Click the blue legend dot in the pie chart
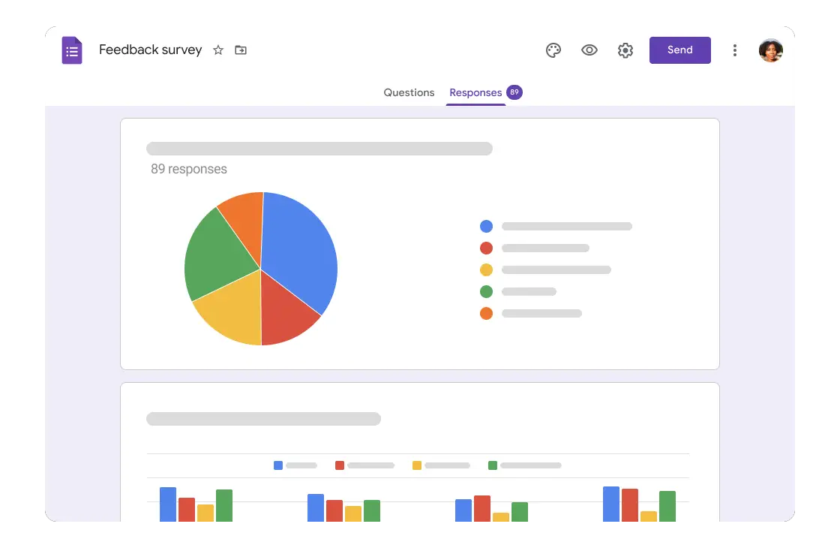This screenshot has height=548, width=840. pos(486,225)
